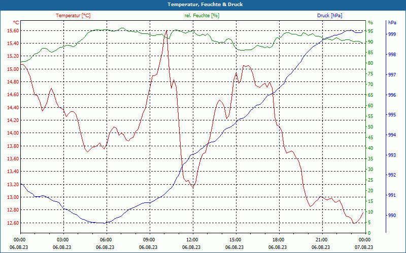Click pressure axis value 997
The image size is (406, 253).
pyautogui.click(x=392, y=75)
